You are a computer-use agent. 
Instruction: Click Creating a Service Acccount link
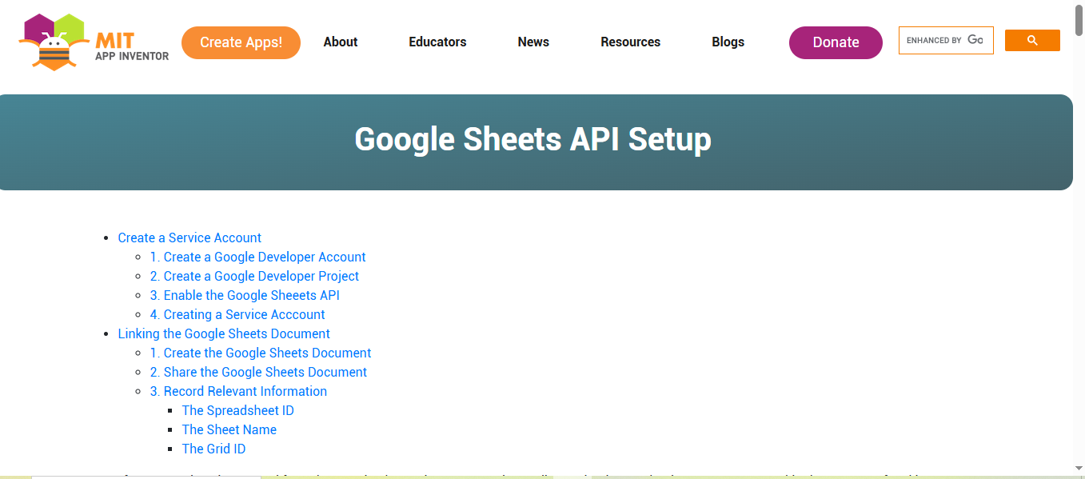coord(237,314)
